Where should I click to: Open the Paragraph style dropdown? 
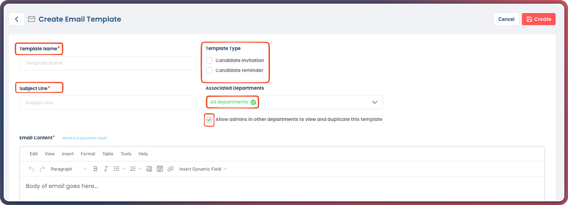(x=69, y=169)
